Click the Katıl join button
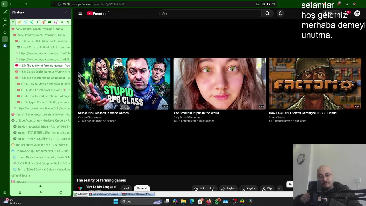 coord(126,189)
